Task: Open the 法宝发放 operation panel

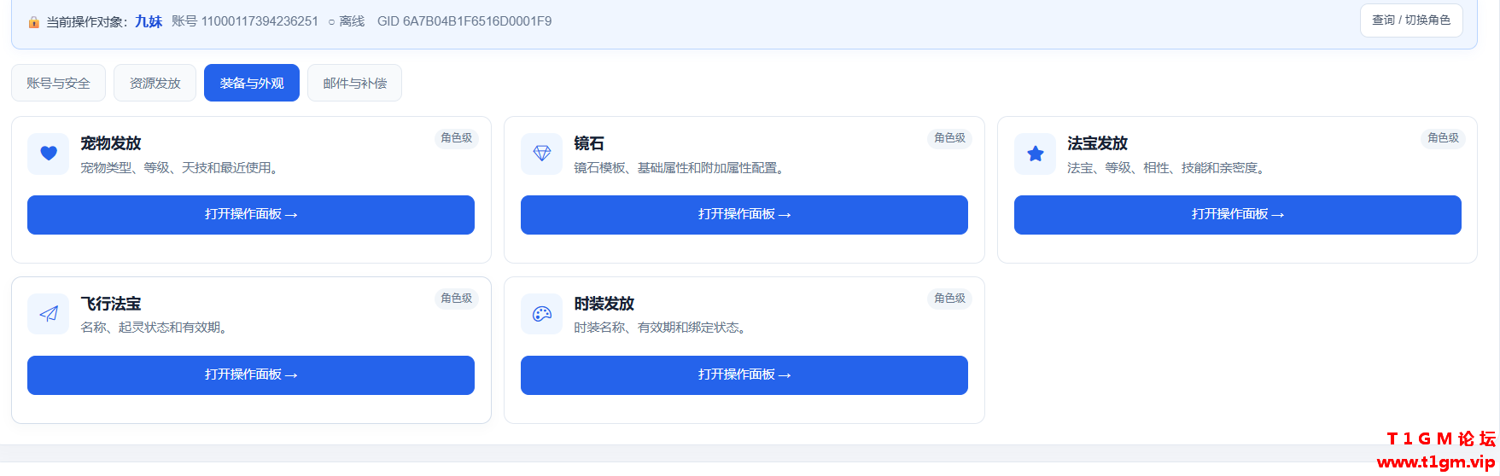Action: [x=1238, y=215]
